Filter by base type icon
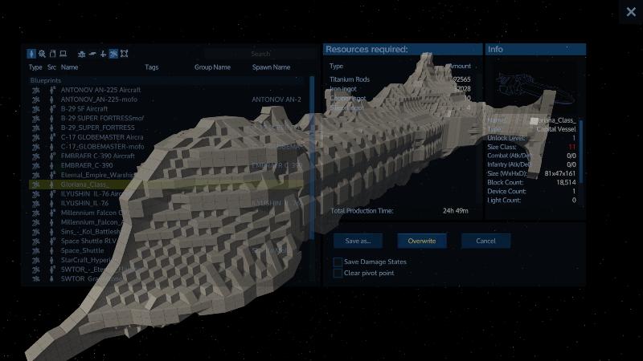643x361 pixels. click(82, 54)
